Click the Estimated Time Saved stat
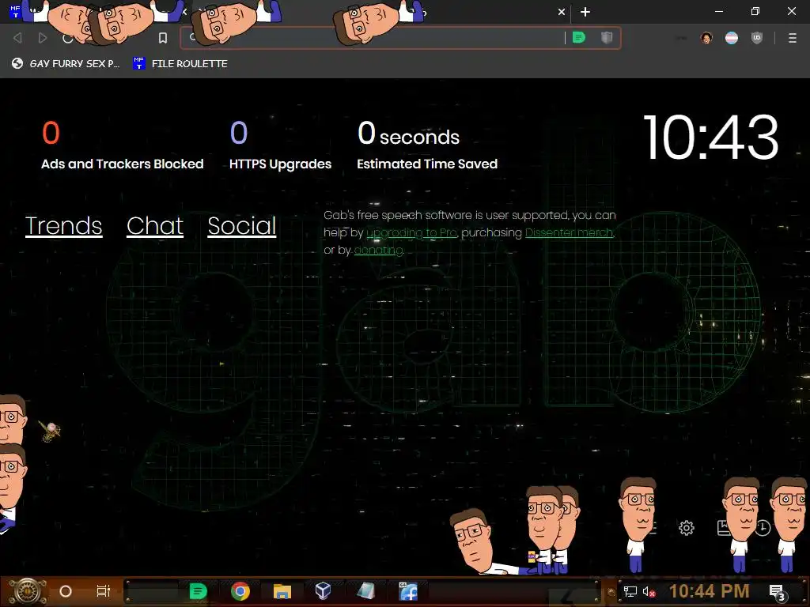The height and width of the screenshot is (607, 810). pyautogui.click(x=427, y=145)
